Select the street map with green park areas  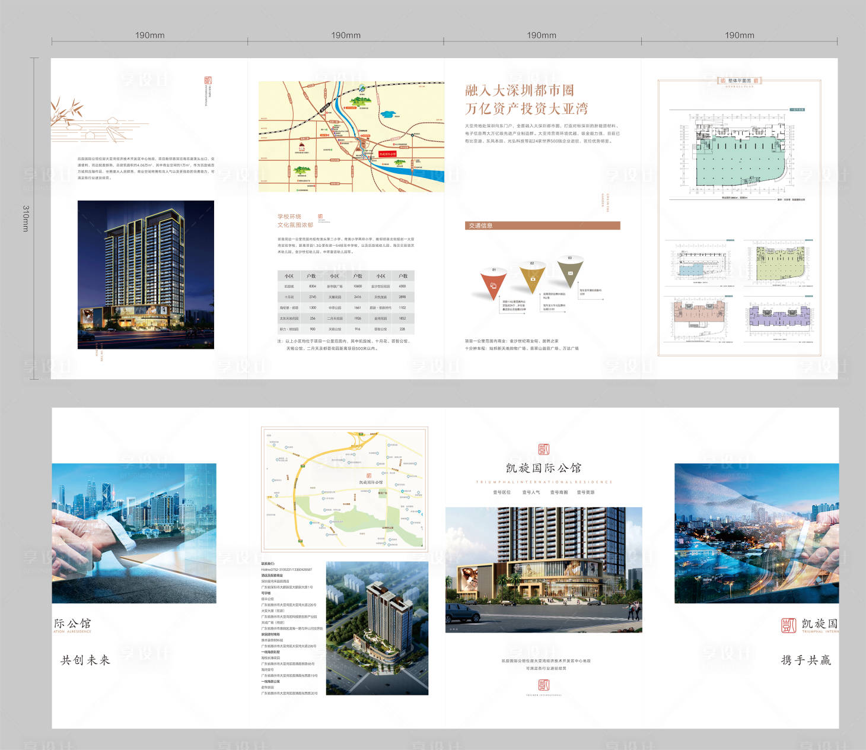345,490
